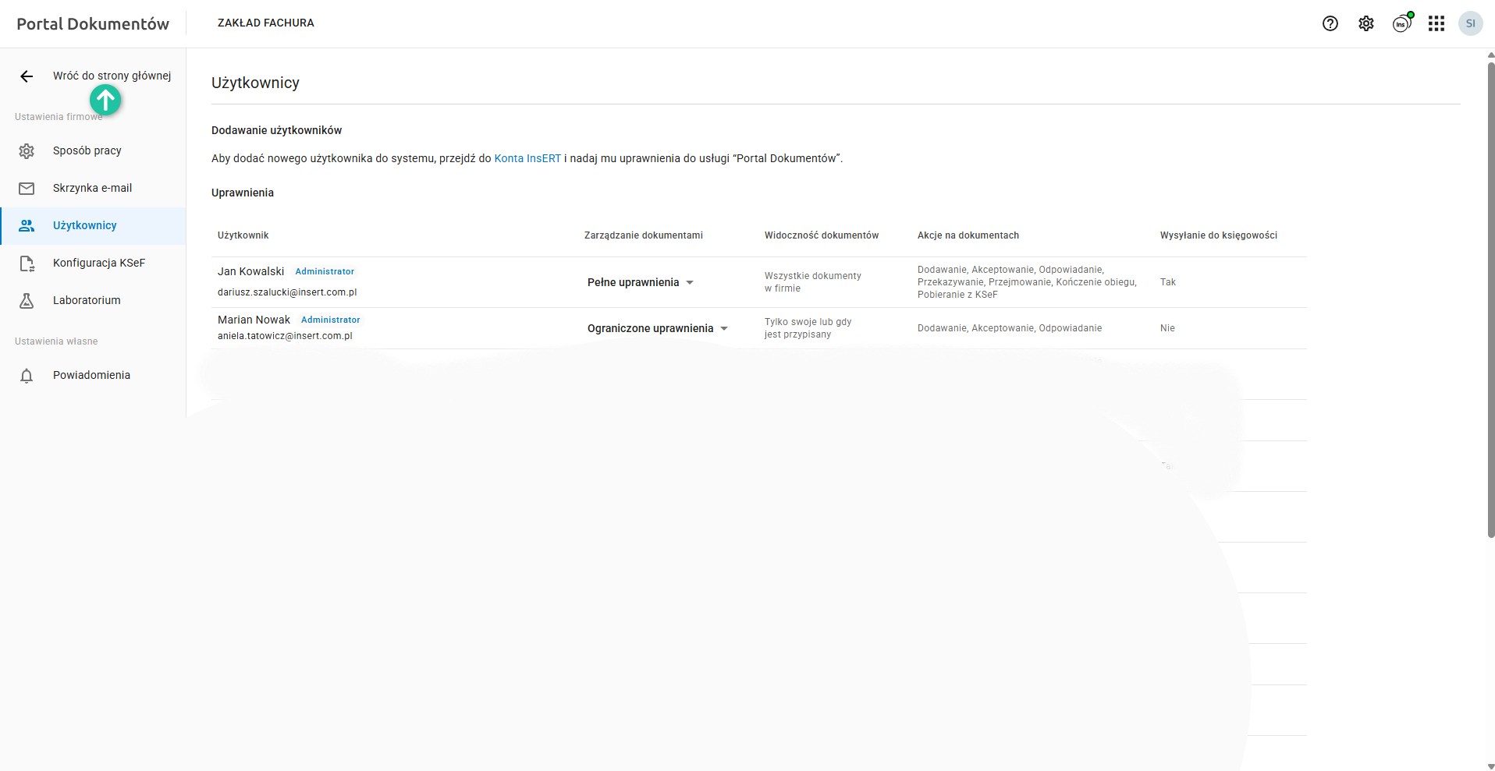This screenshot has height=771, width=1495.
Task: Click the InsERT account status icon
Action: pyautogui.click(x=1401, y=23)
